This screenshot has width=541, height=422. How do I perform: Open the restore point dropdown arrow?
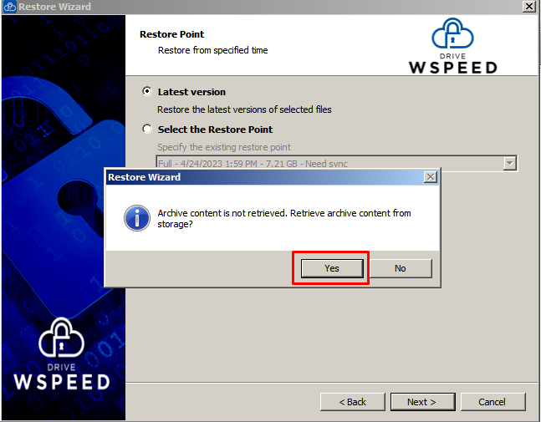coord(509,163)
